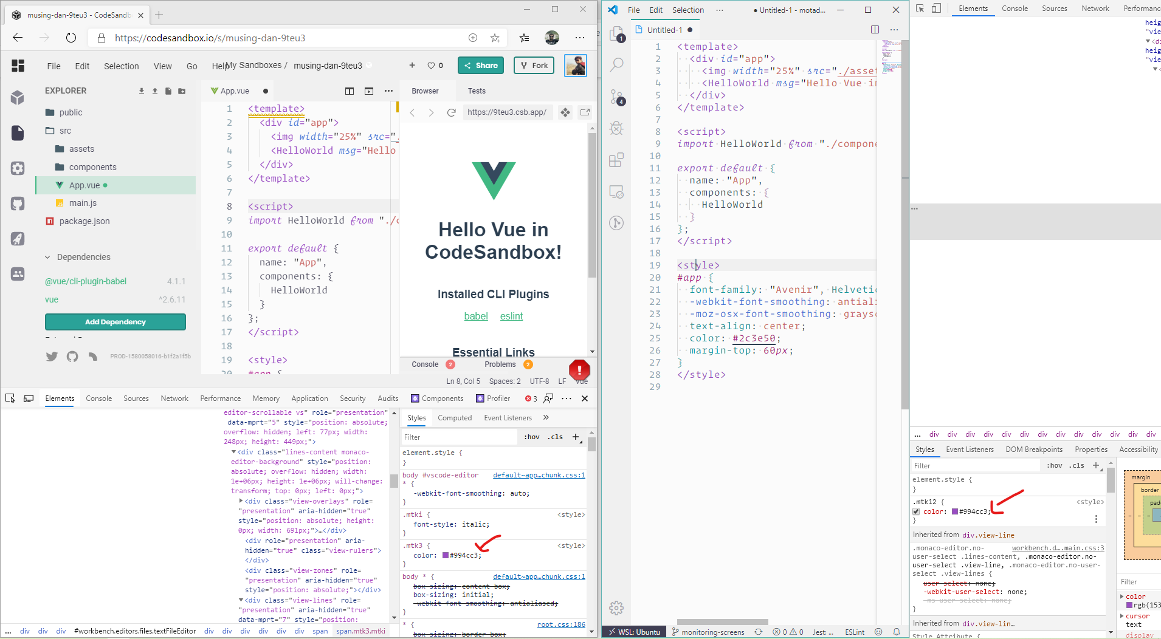Open the Selection menu in VS Code
This screenshot has width=1161, height=639.
click(687, 10)
